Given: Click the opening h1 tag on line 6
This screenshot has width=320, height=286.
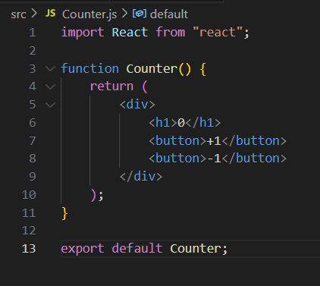Looking at the screenshot, I should [x=163, y=123].
